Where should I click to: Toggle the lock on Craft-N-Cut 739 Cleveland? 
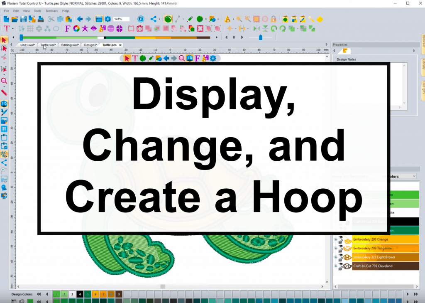click(340, 269)
